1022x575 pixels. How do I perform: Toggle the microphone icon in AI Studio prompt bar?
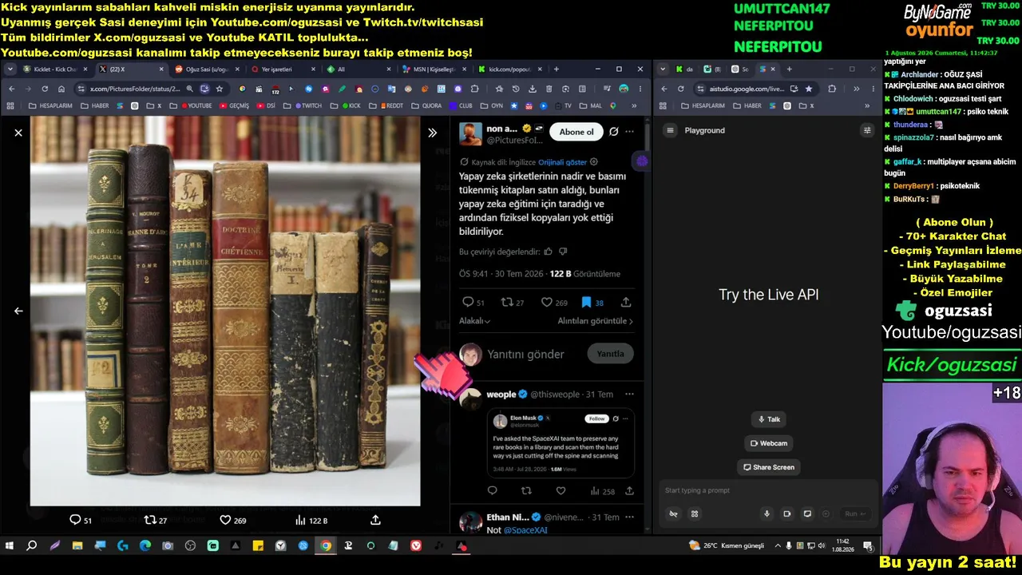coord(766,514)
